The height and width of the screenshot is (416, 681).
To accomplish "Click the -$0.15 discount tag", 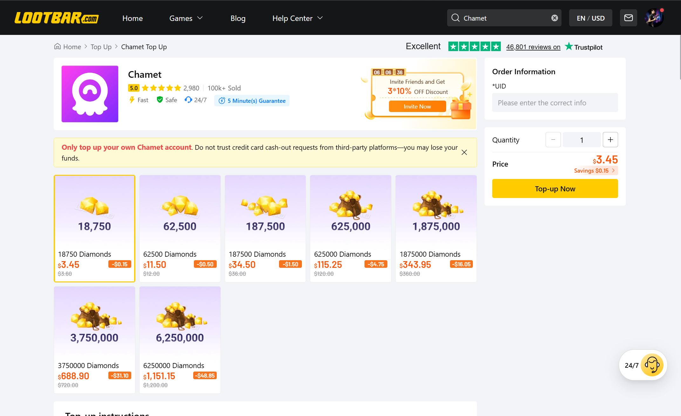I will [120, 264].
